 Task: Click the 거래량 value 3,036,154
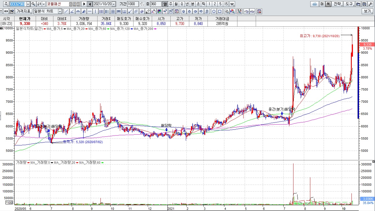coord(84,24)
